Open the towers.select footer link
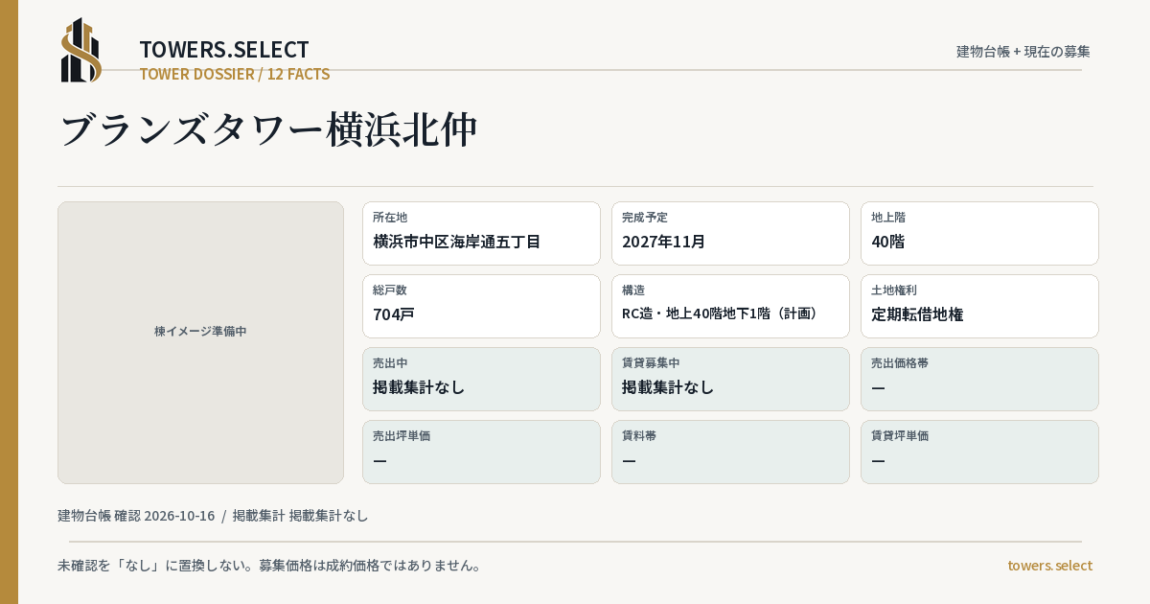This screenshot has width=1150, height=604. [x=1049, y=566]
